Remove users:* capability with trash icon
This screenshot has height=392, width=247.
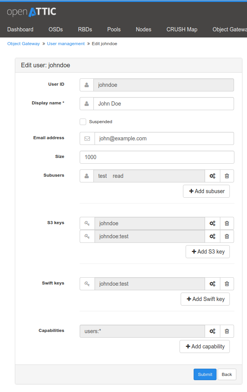227,331
